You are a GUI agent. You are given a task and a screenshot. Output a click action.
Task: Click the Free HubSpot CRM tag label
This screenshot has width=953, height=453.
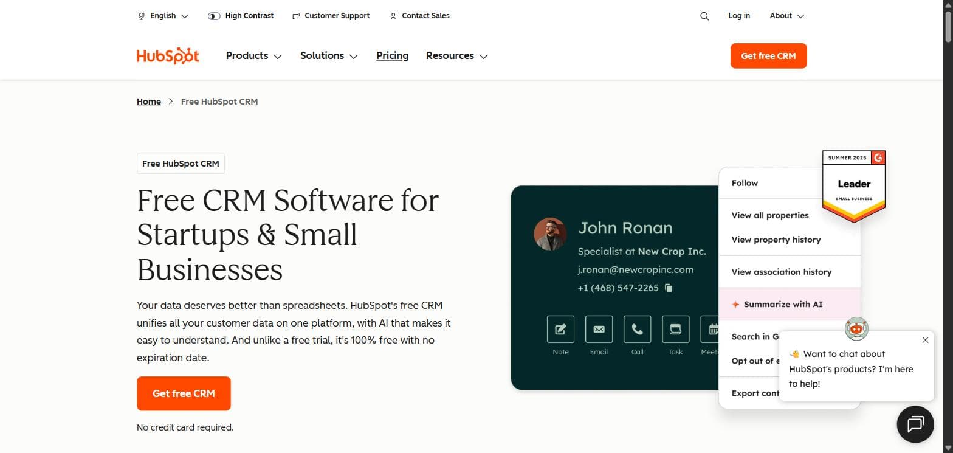click(x=181, y=164)
